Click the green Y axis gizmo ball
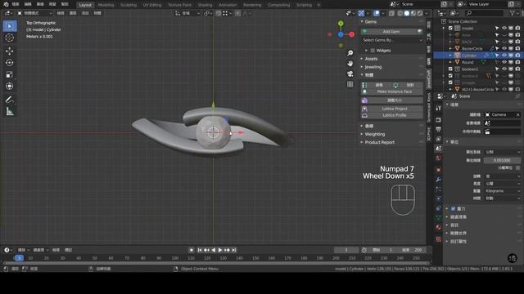Viewport: 524px width, 294px height. point(341,24)
